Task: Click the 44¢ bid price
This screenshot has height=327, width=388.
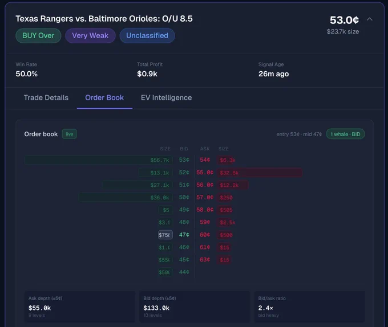Action: [184, 272]
